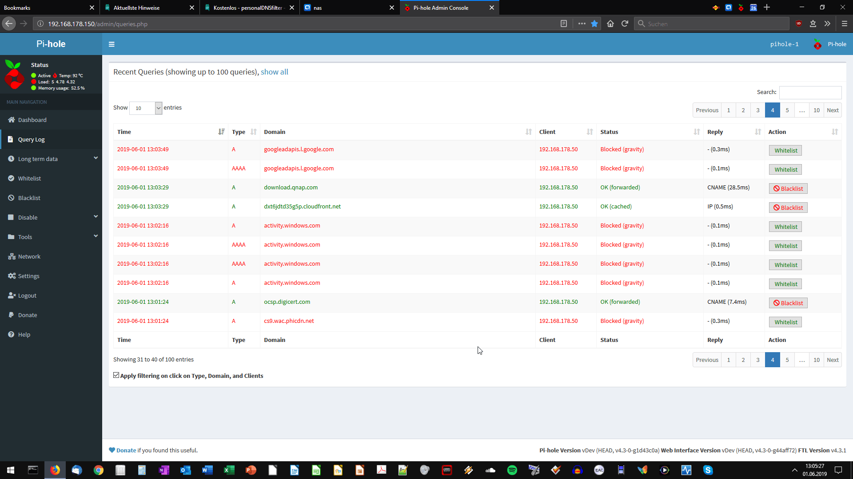Go to the browser home page

coord(610,24)
